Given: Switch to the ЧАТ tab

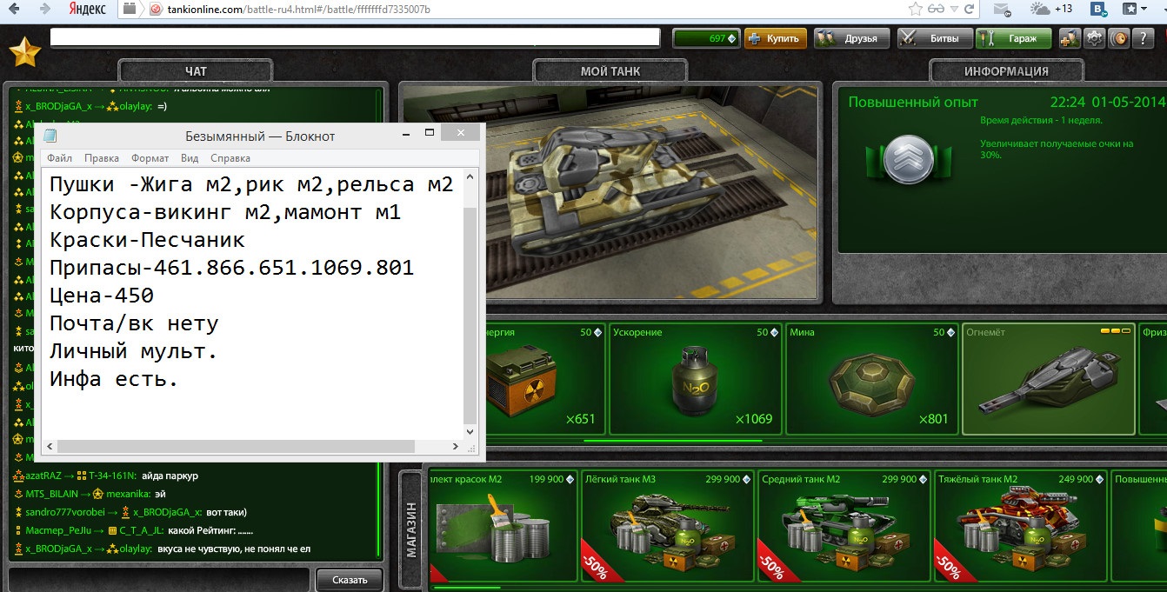Looking at the screenshot, I should tap(196, 70).
